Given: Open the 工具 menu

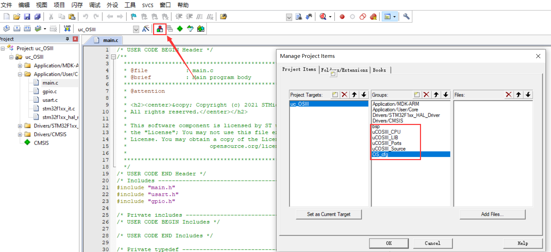Looking at the screenshot, I should [130, 5].
